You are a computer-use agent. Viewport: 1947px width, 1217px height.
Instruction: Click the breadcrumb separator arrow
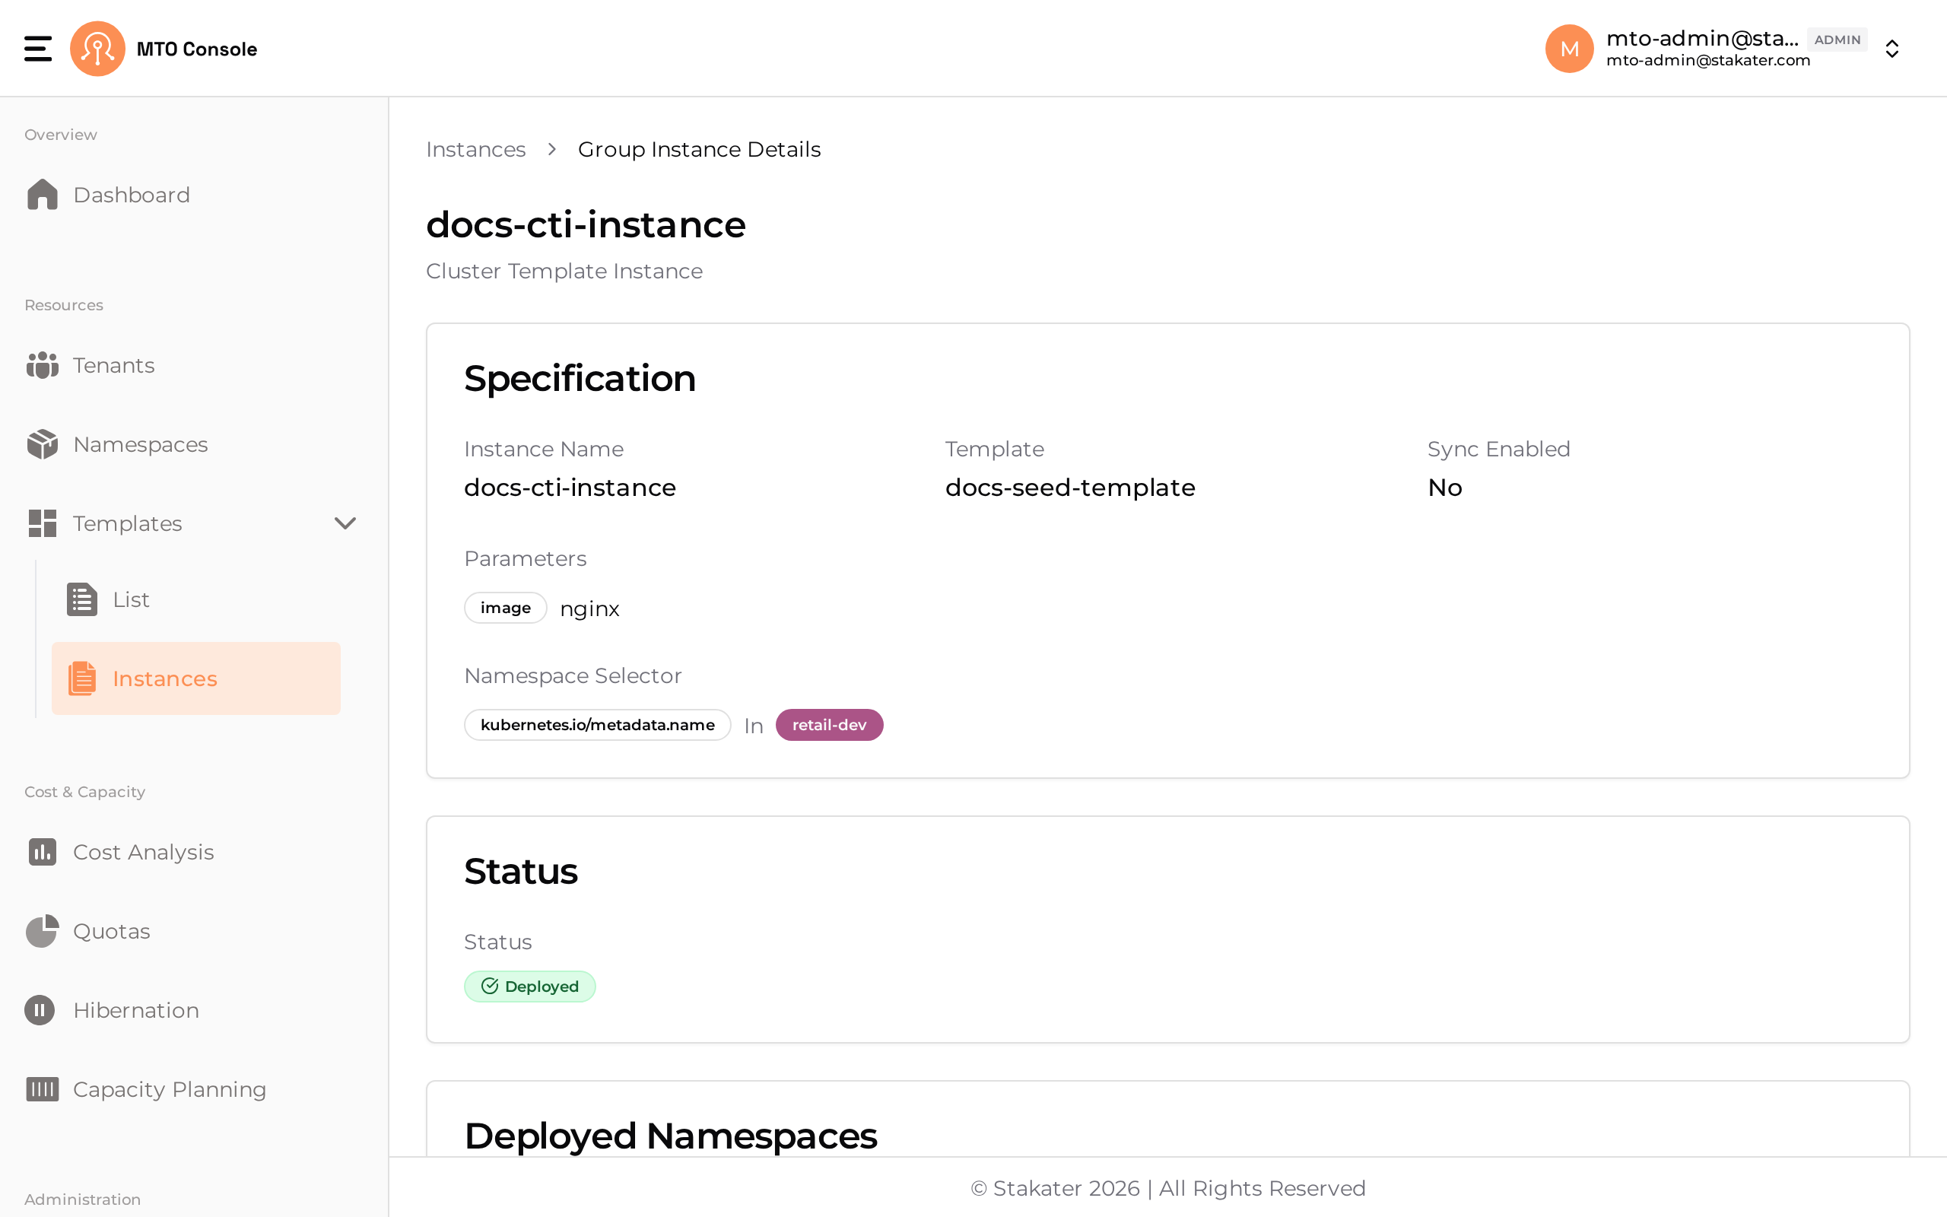[552, 150]
